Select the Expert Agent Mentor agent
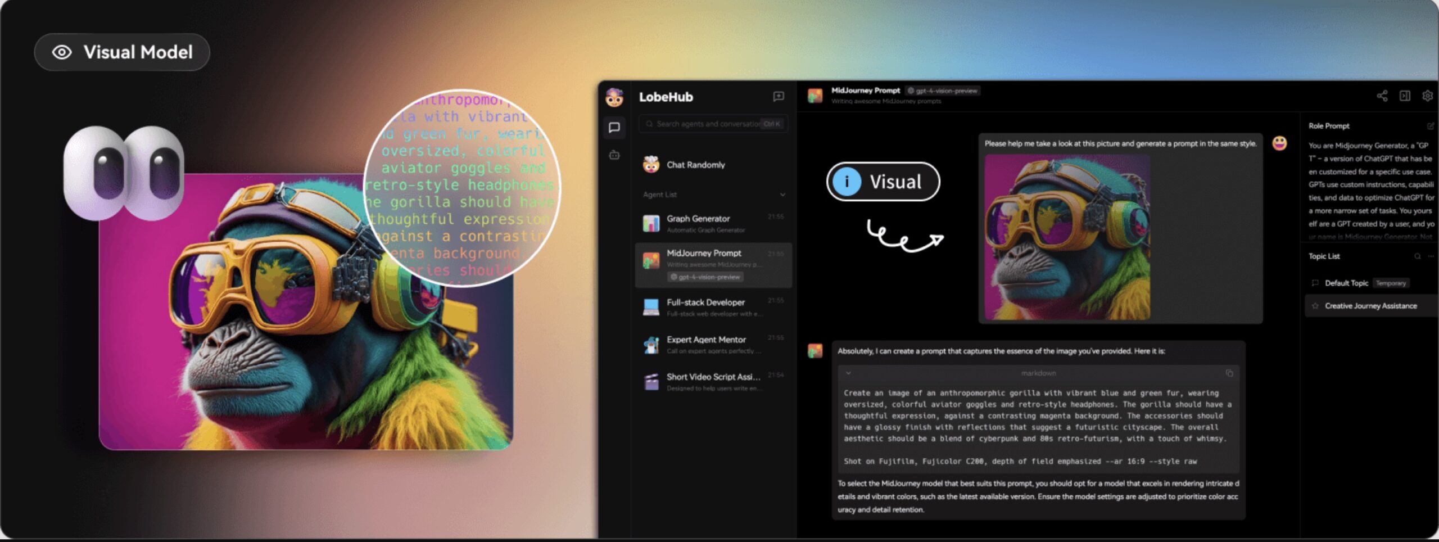The width and height of the screenshot is (1439, 542). (x=713, y=344)
